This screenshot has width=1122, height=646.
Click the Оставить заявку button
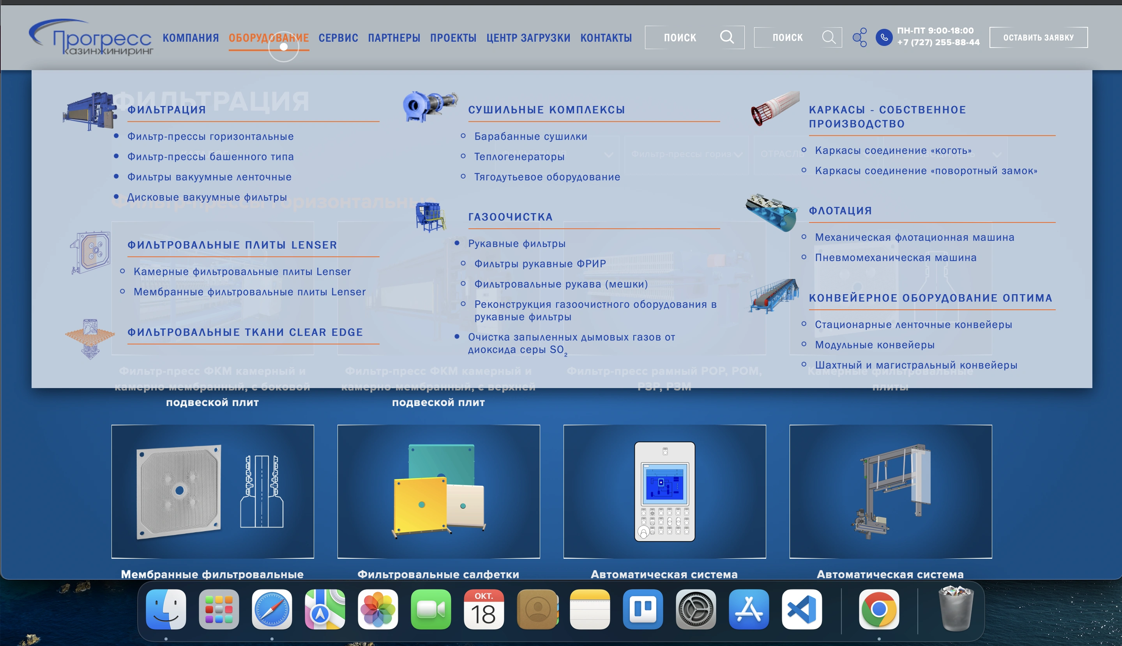1039,37
